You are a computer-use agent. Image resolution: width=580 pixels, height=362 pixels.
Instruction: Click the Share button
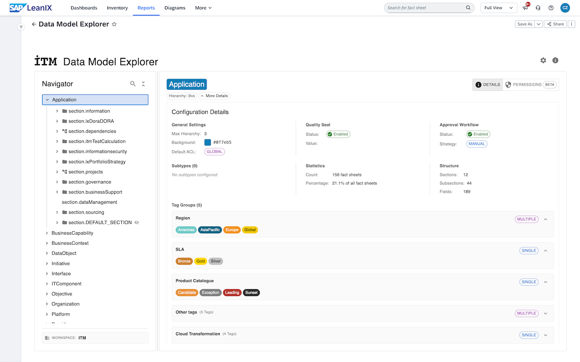tap(556, 24)
